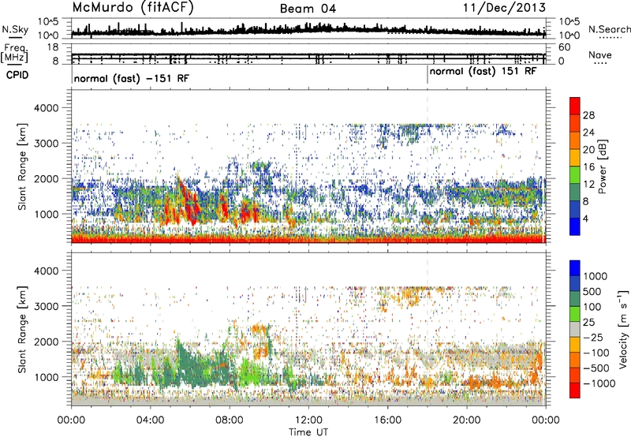Click the 4 tick on Power colorbar
The width and height of the screenshot is (631, 437).
pyautogui.click(x=586, y=219)
